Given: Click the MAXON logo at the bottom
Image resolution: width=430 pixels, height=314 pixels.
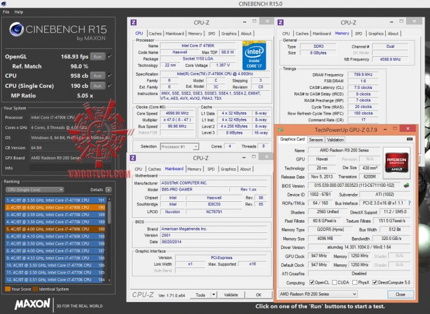Looking at the screenshot, I should [x=32, y=304].
